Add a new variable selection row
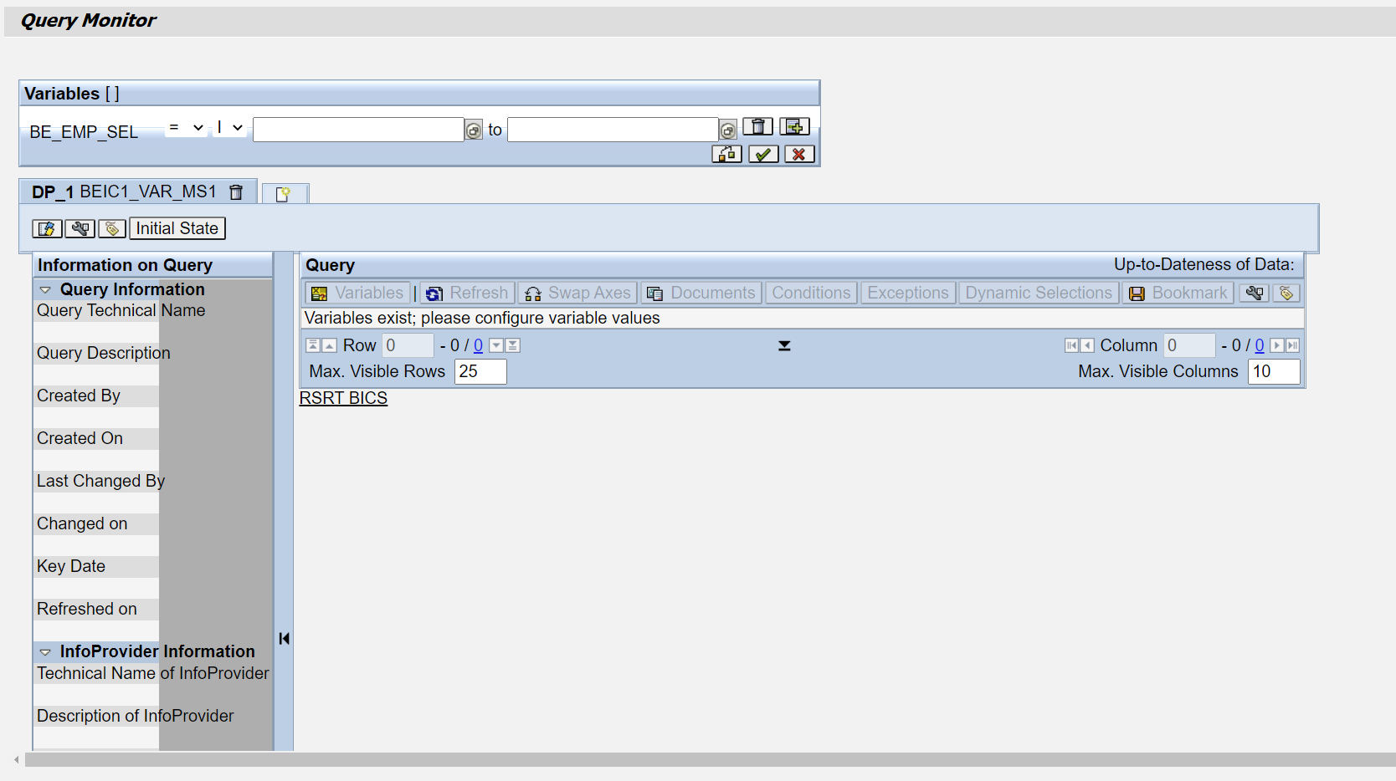1396x781 pixels. pos(795,126)
